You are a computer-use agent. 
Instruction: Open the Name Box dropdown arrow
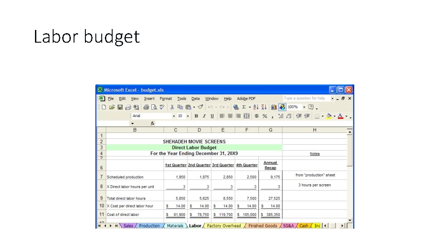(132, 123)
